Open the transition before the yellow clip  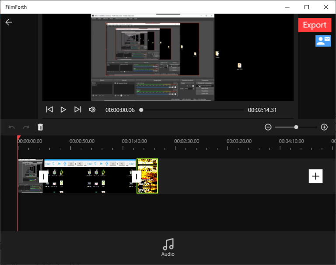(x=136, y=176)
